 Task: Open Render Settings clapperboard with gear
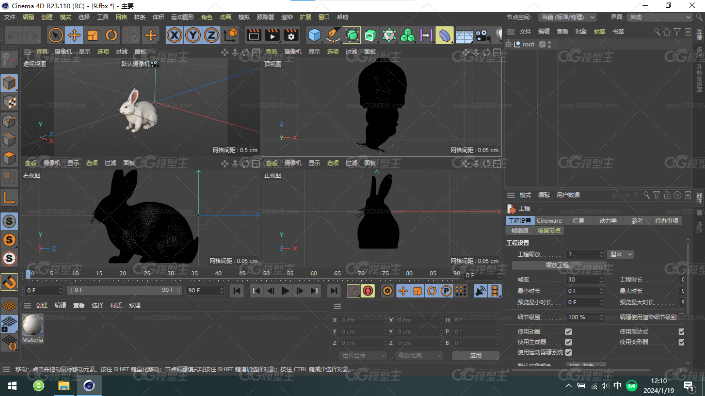coord(291,35)
